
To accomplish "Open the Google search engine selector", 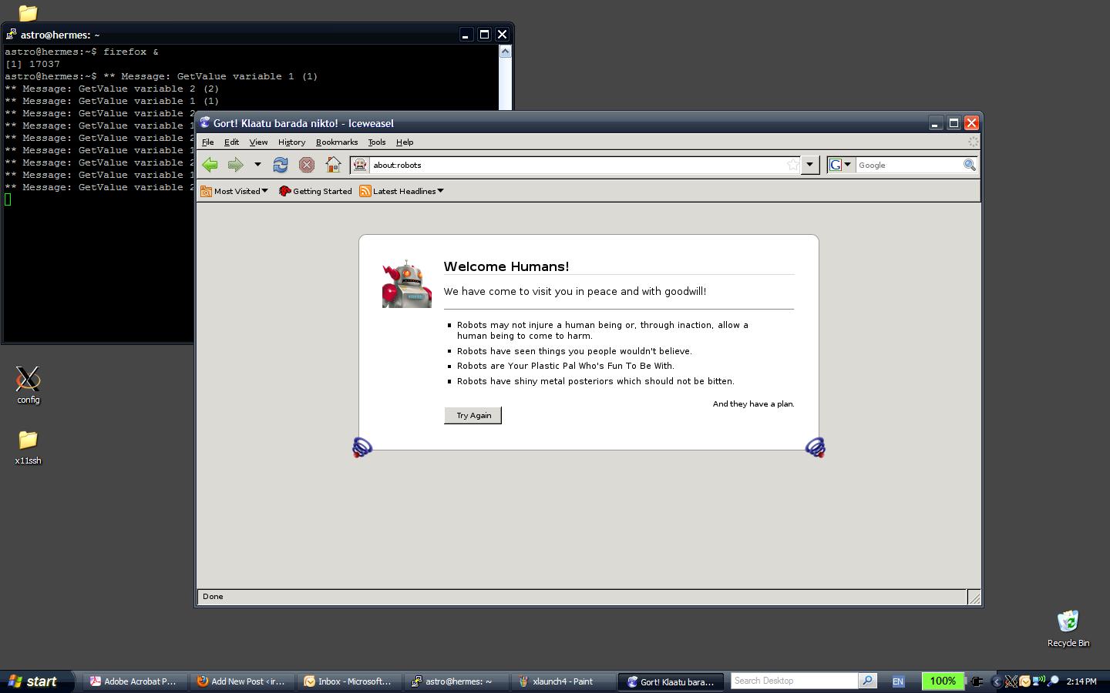I will 840,165.
